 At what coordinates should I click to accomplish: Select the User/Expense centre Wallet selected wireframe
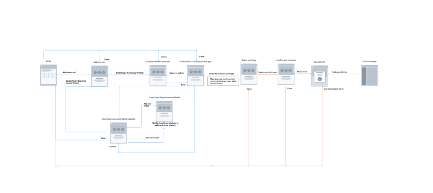118,132
